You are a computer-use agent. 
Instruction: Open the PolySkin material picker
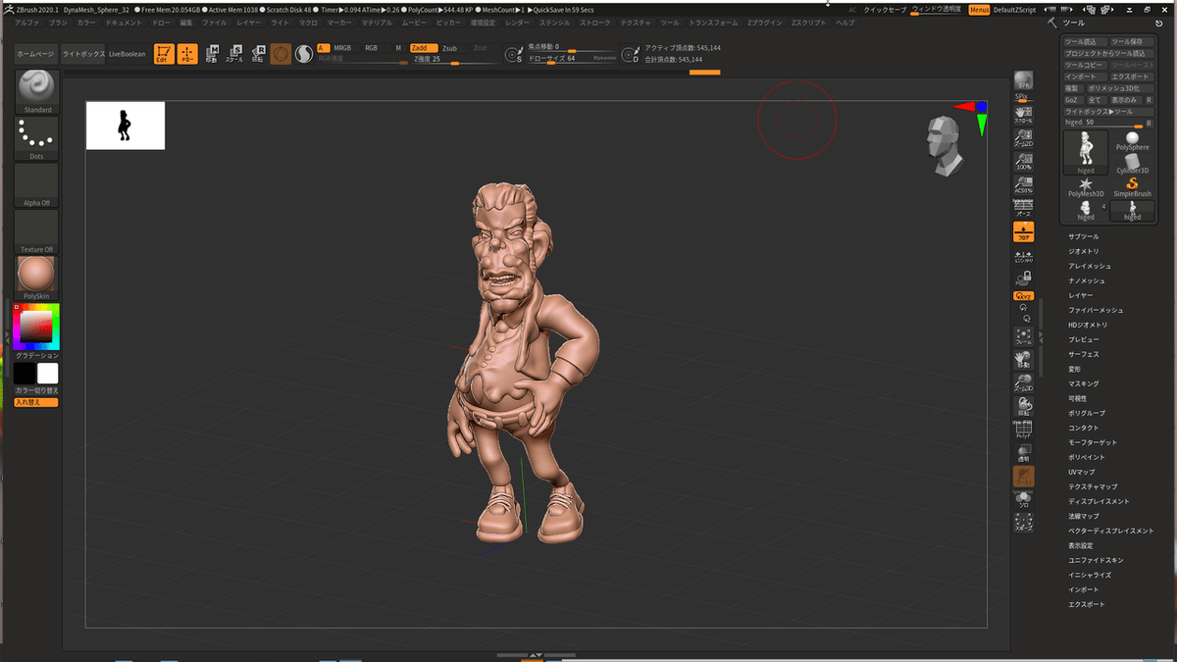[37, 275]
